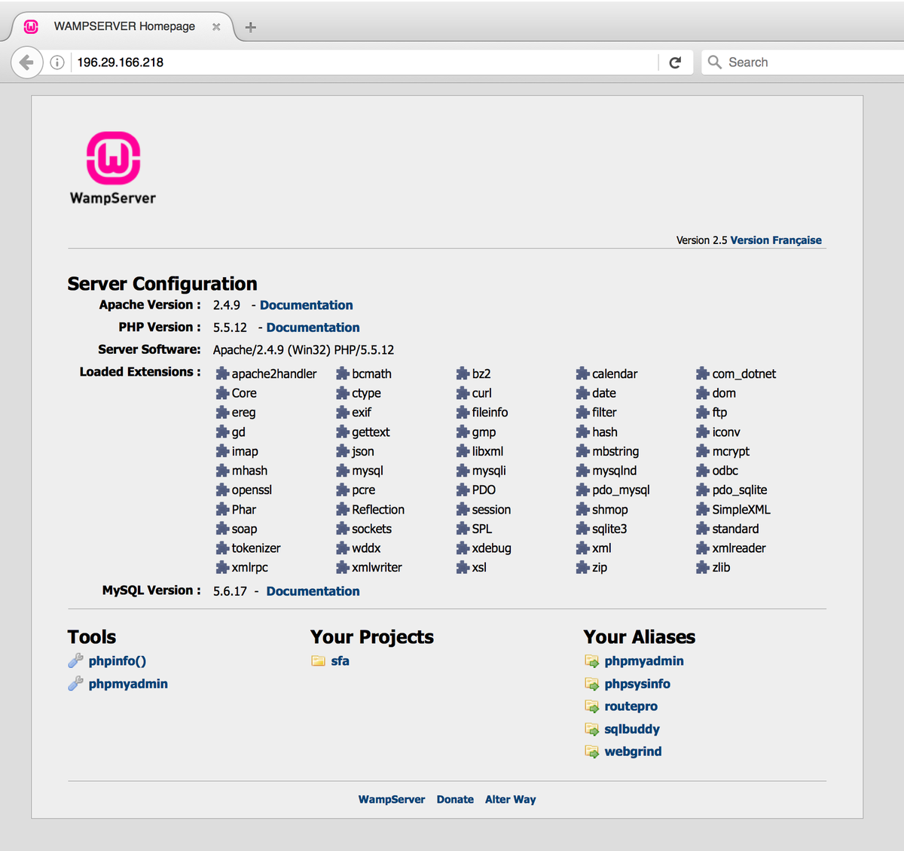
Task: Click the 'mcrypt' extension text
Action: coord(731,451)
